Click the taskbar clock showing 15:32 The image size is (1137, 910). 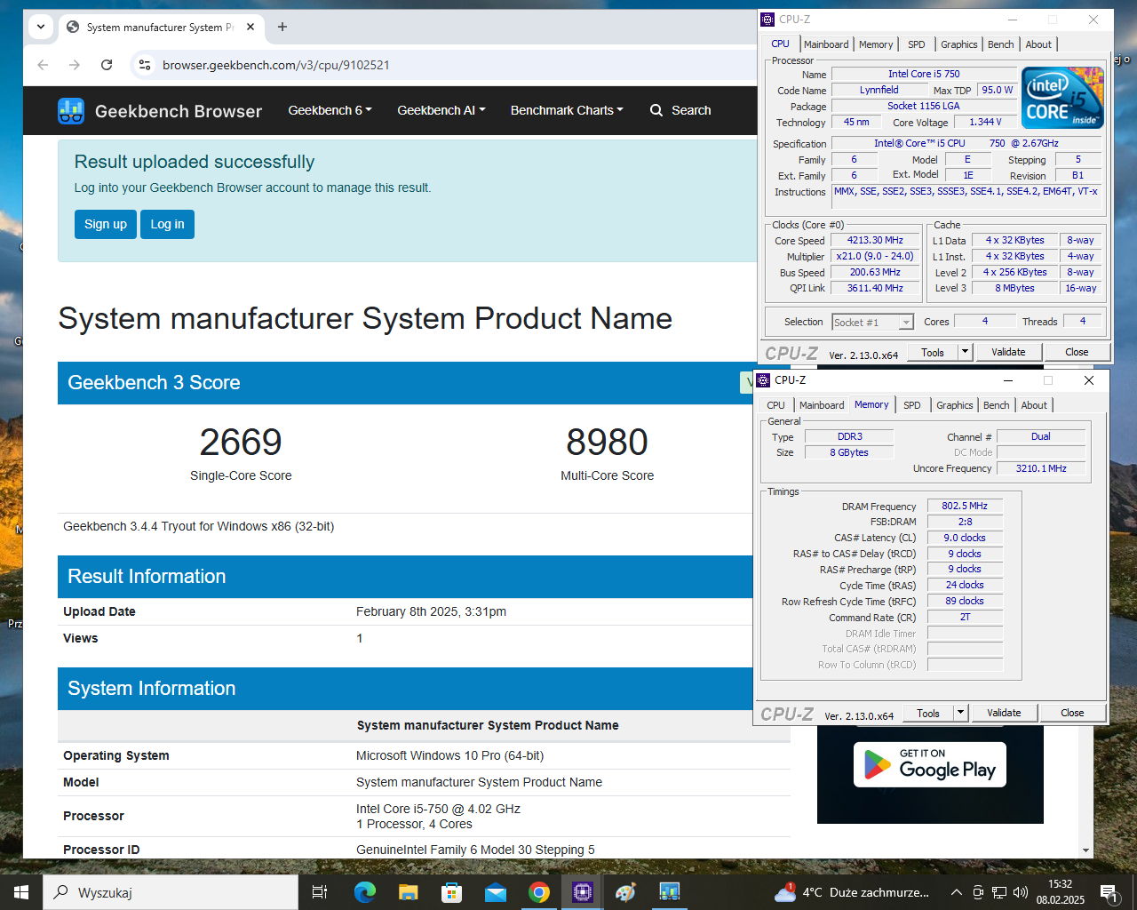[x=1060, y=892]
